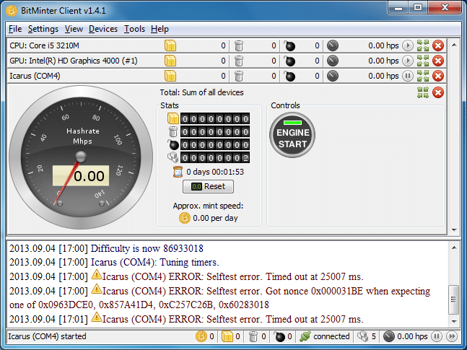The height and width of the screenshot is (350, 467).
Task: Click the Hashrate speedometer gauge
Action: [x=81, y=157]
